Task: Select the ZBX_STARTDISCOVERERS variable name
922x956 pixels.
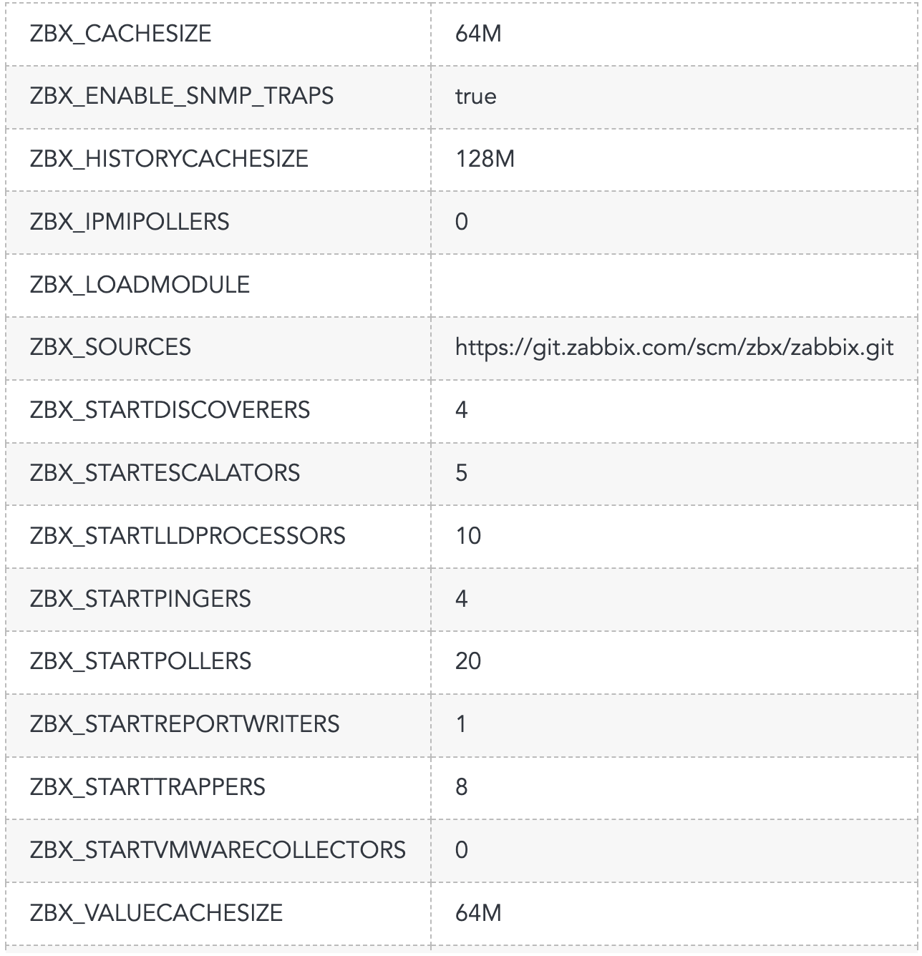Action: 170,410
